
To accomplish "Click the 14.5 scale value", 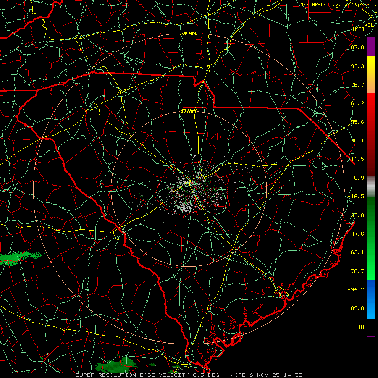I will (357, 159).
